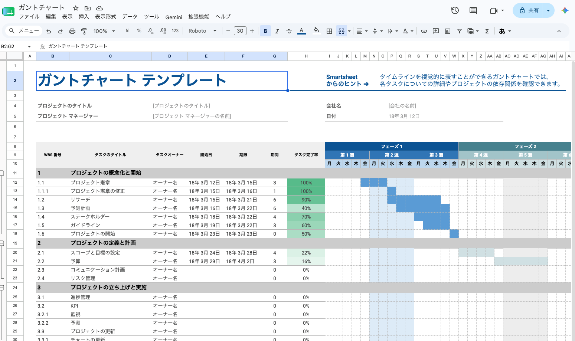
Task: Collapse row group at row 19
Action: coord(2,243)
